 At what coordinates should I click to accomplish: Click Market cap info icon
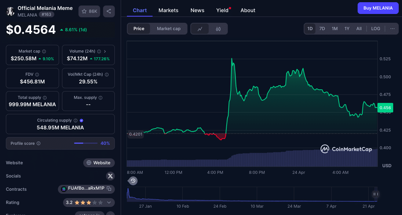[44, 51]
